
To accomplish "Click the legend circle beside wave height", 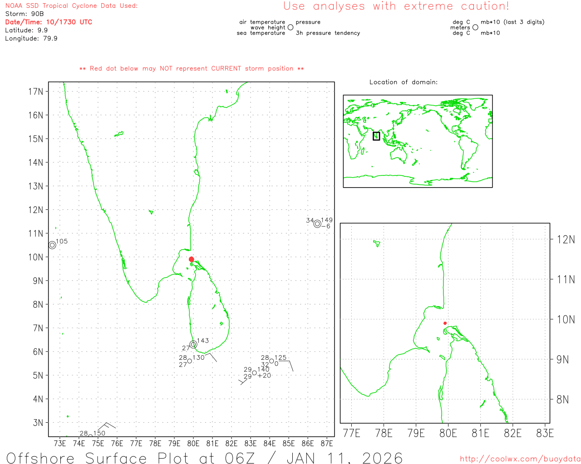I will point(290,28).
